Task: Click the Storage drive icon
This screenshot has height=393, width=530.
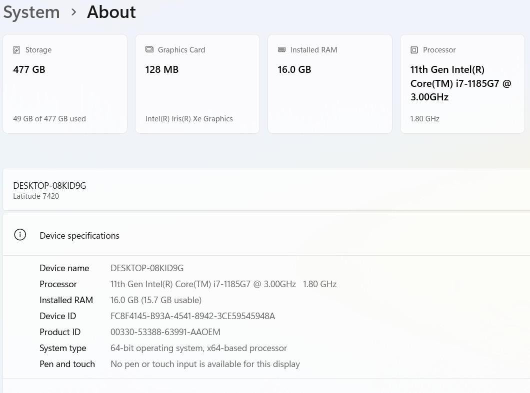Action: 16,50
